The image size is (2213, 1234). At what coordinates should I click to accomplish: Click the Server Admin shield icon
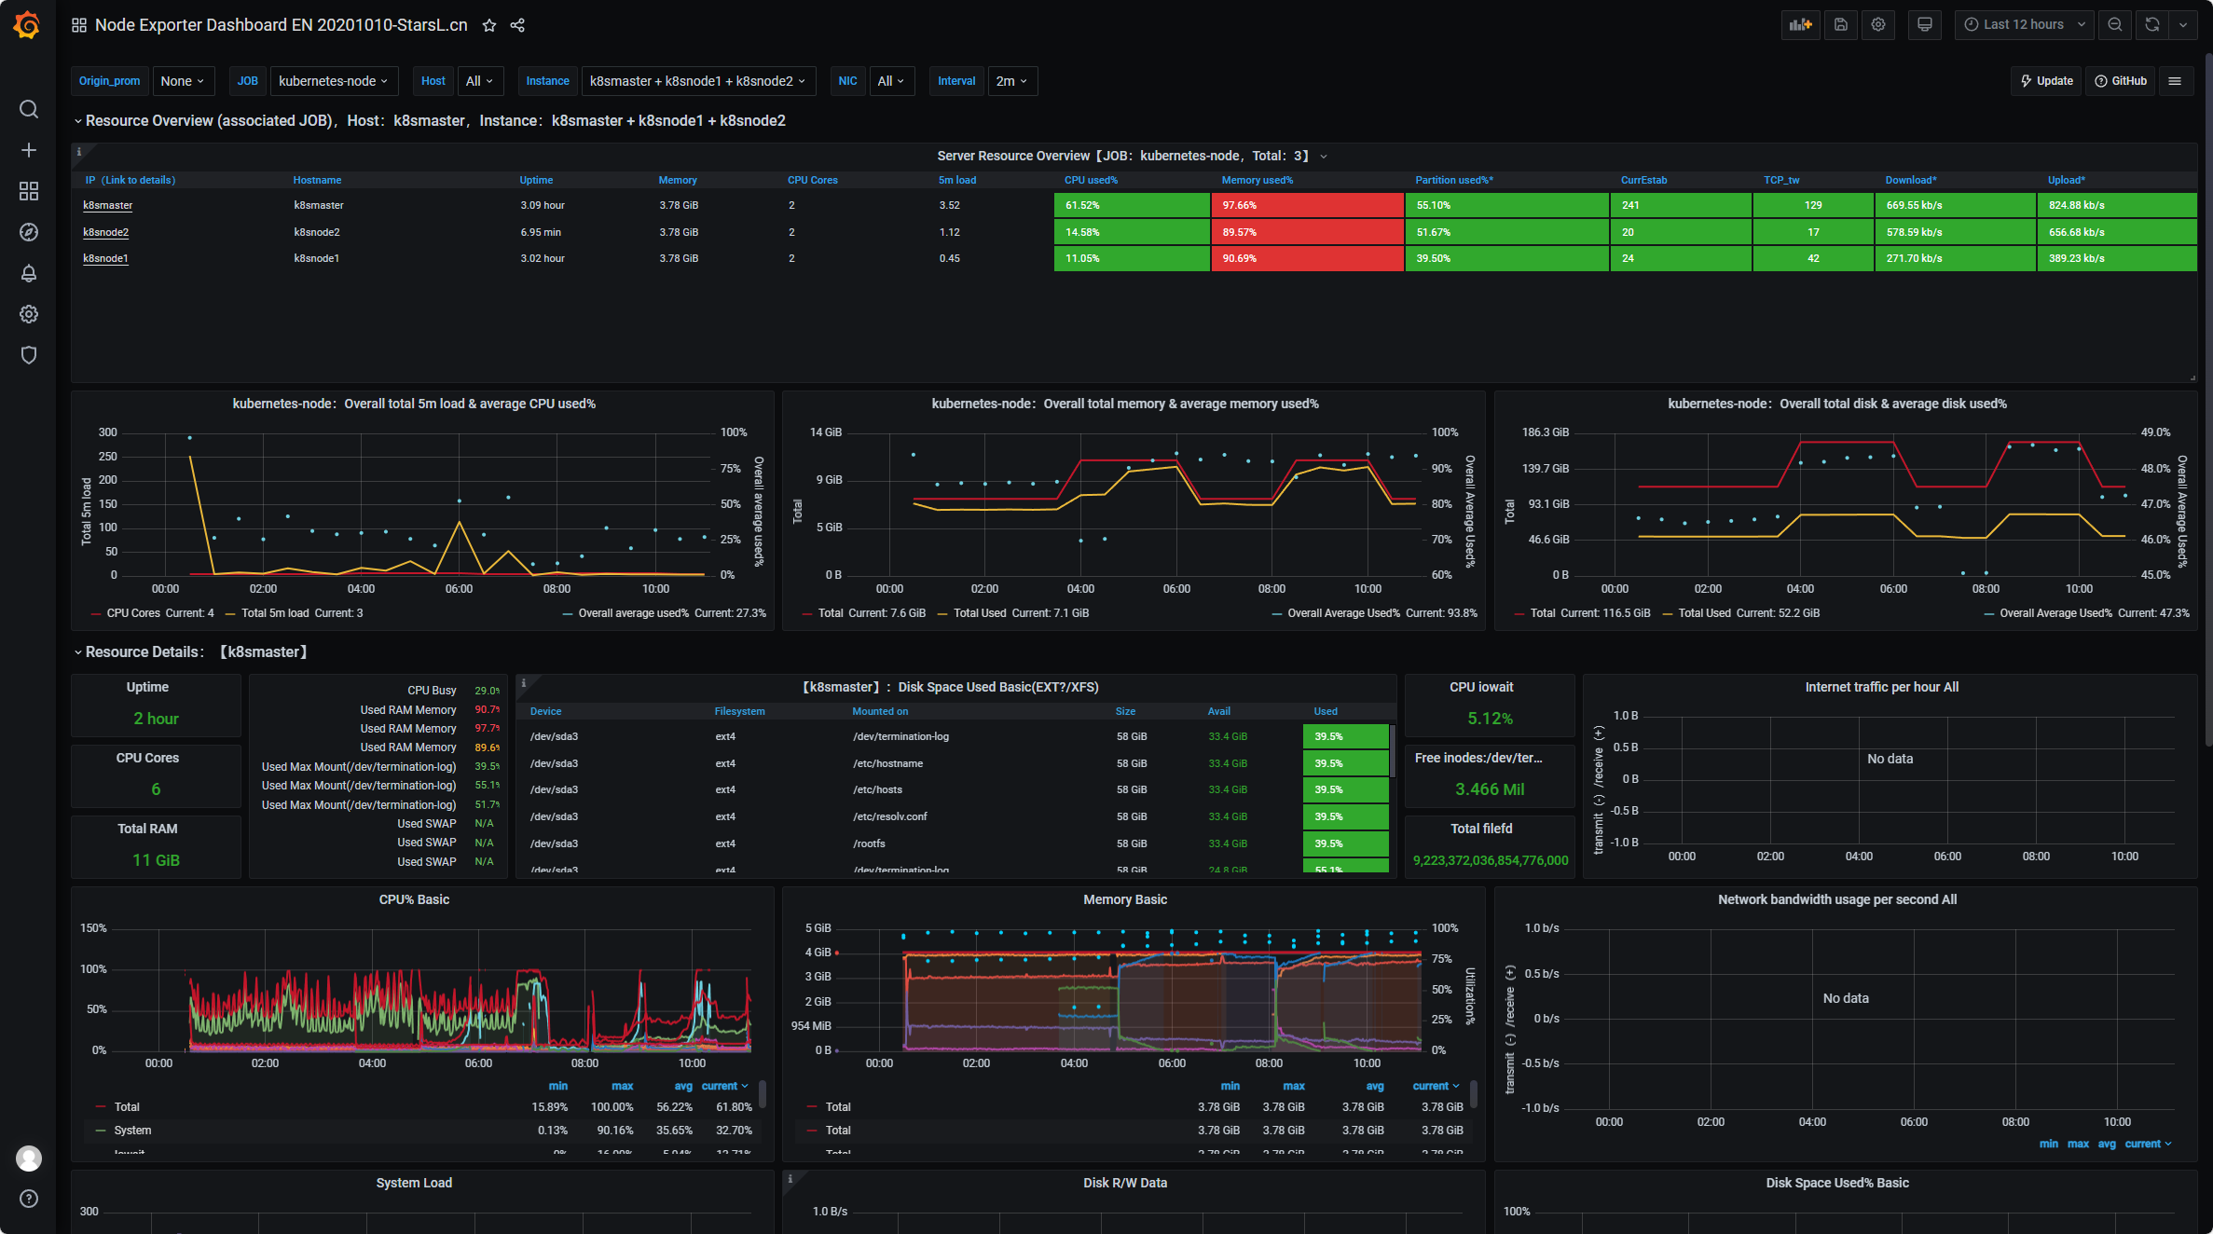click(x=29, y=355)
